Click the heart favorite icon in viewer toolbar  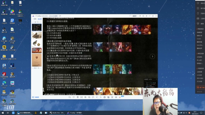pyautogui.click(x=74, y=97)
